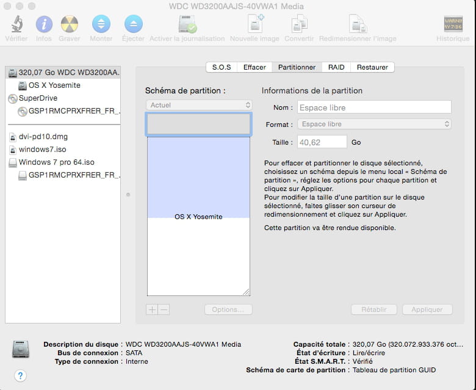Image resolution: width=476 pixels, height=390 pixels.
Task: Click the plus add partition button
Action: tap(152, 309)
